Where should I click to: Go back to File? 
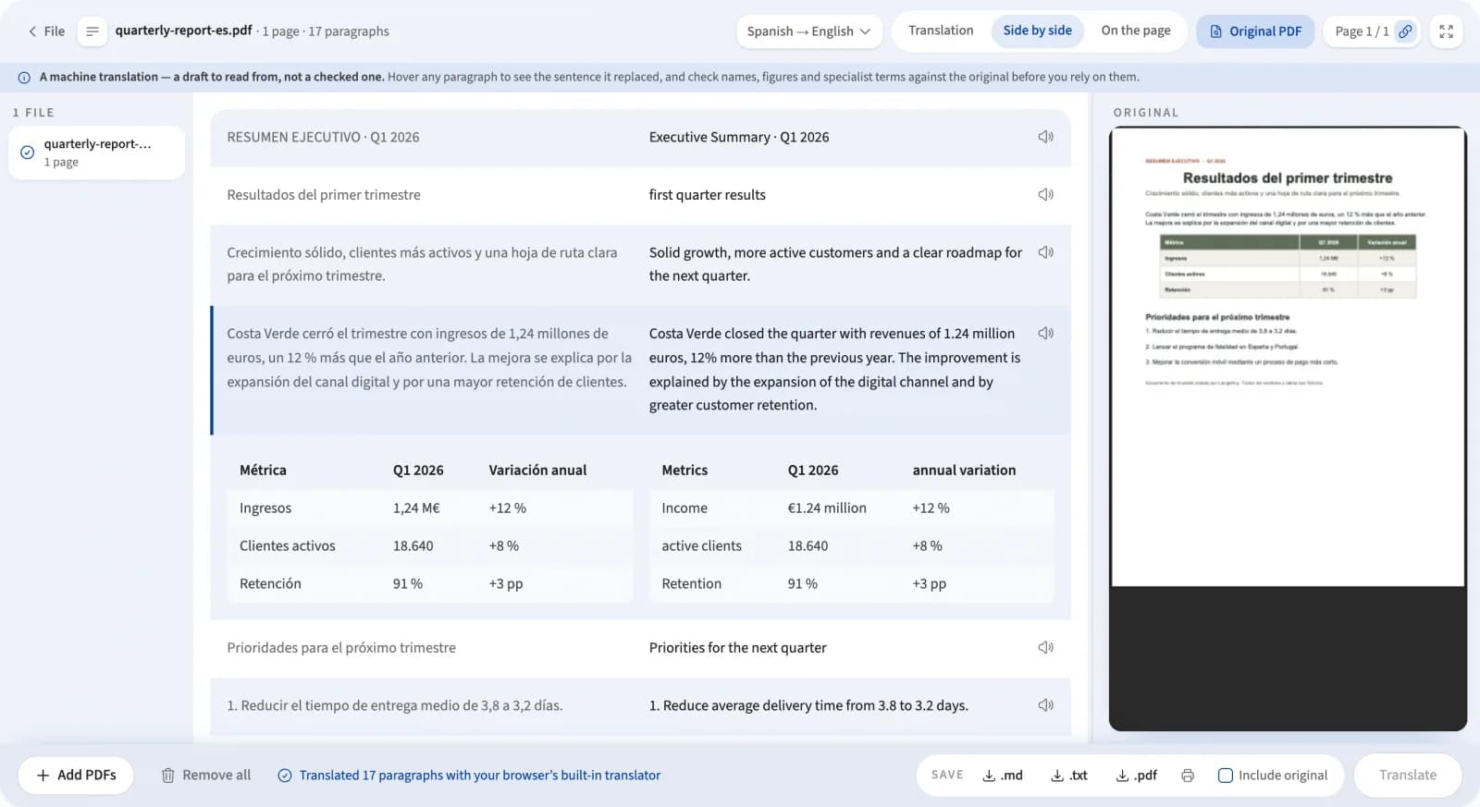(x=46, y=31)
